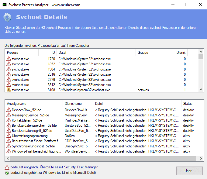Click app icon in the title bar
This screenshot has width=207, height=179.
click(x=4, y=5)
